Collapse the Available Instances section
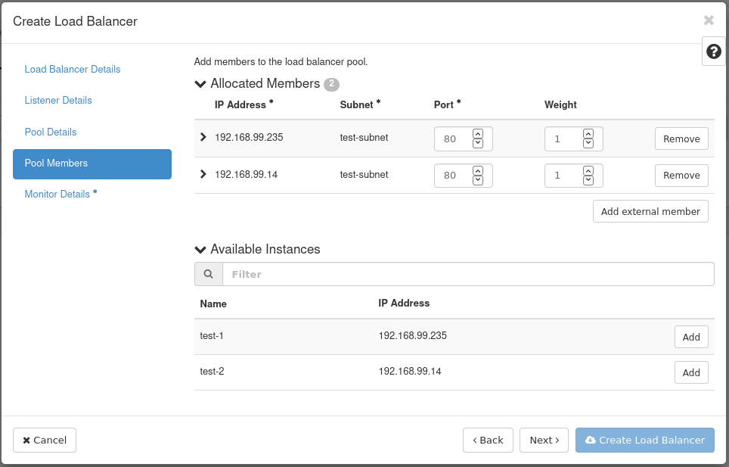The height and width of the screenshot is (467, 729). (x=200, y=250)
